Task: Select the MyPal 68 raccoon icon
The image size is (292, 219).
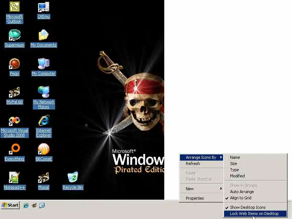Action: pos(14,95)
